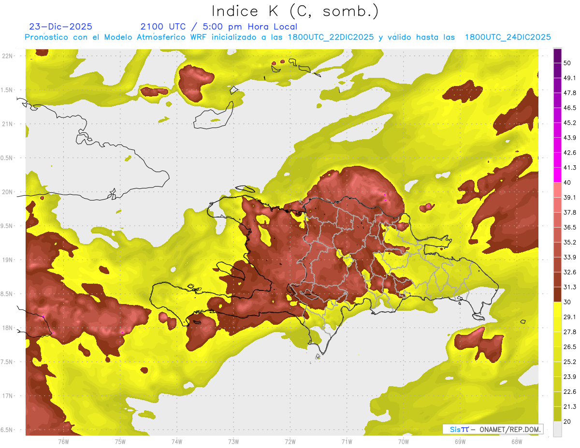This screenshot has height=448, width=580.
Task: Select the '33.9' color scale value
Action: click(570, 257)
